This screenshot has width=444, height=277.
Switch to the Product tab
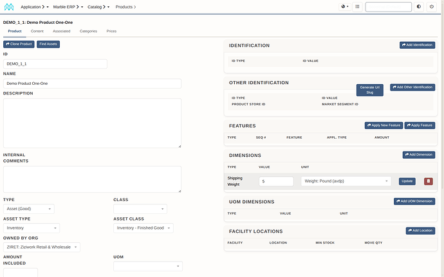[15, 31]
